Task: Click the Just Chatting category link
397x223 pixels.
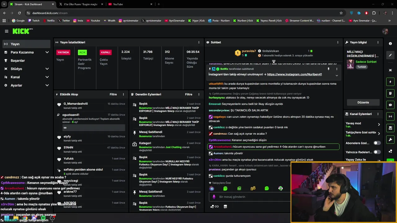Action: 173,147
